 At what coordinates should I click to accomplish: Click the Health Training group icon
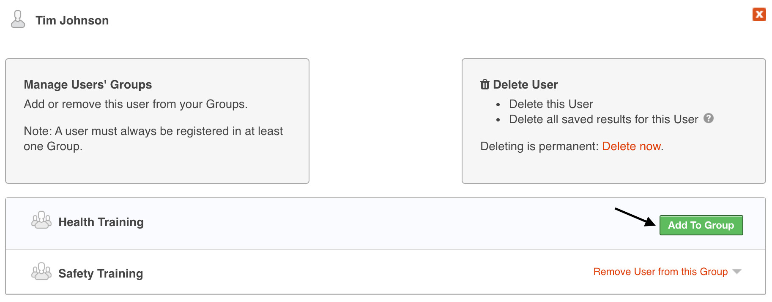41,220
